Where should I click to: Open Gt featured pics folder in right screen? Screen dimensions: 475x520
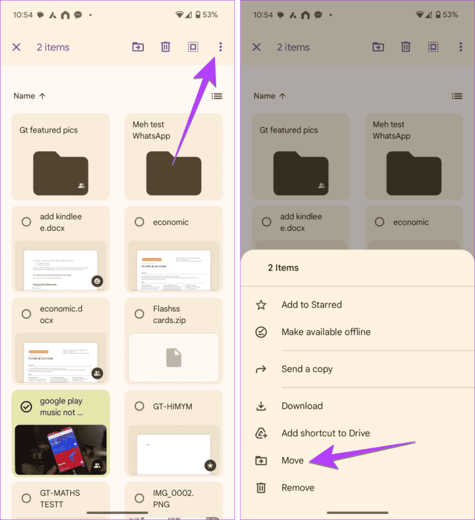[x=301, y=157]
